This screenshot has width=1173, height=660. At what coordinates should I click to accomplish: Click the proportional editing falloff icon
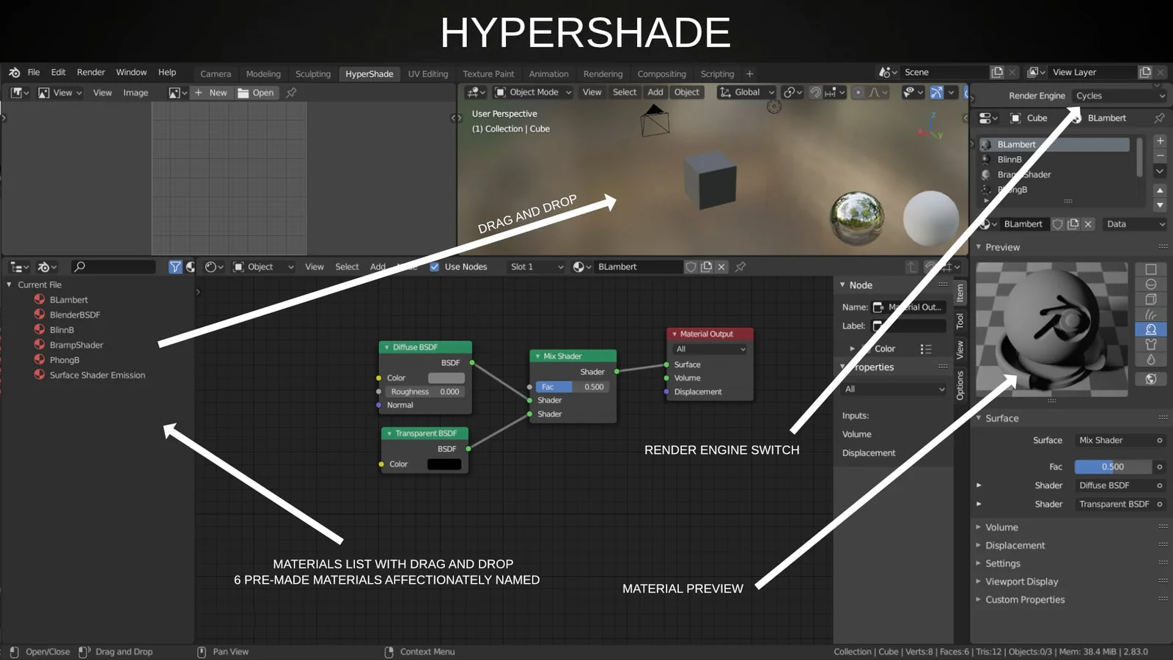point(875,92)
